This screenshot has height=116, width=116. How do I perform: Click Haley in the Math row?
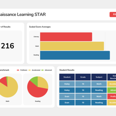point(67,84)
